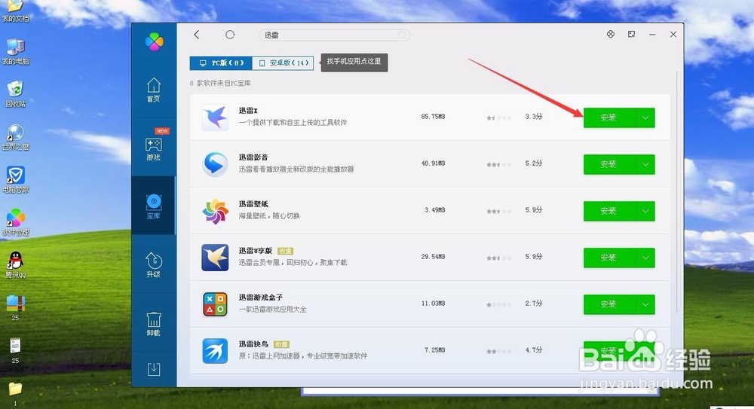This screenshot has height=409, width=754.
Task: Click the 迅雷快鸟 app icon
Action: [215, 350]
